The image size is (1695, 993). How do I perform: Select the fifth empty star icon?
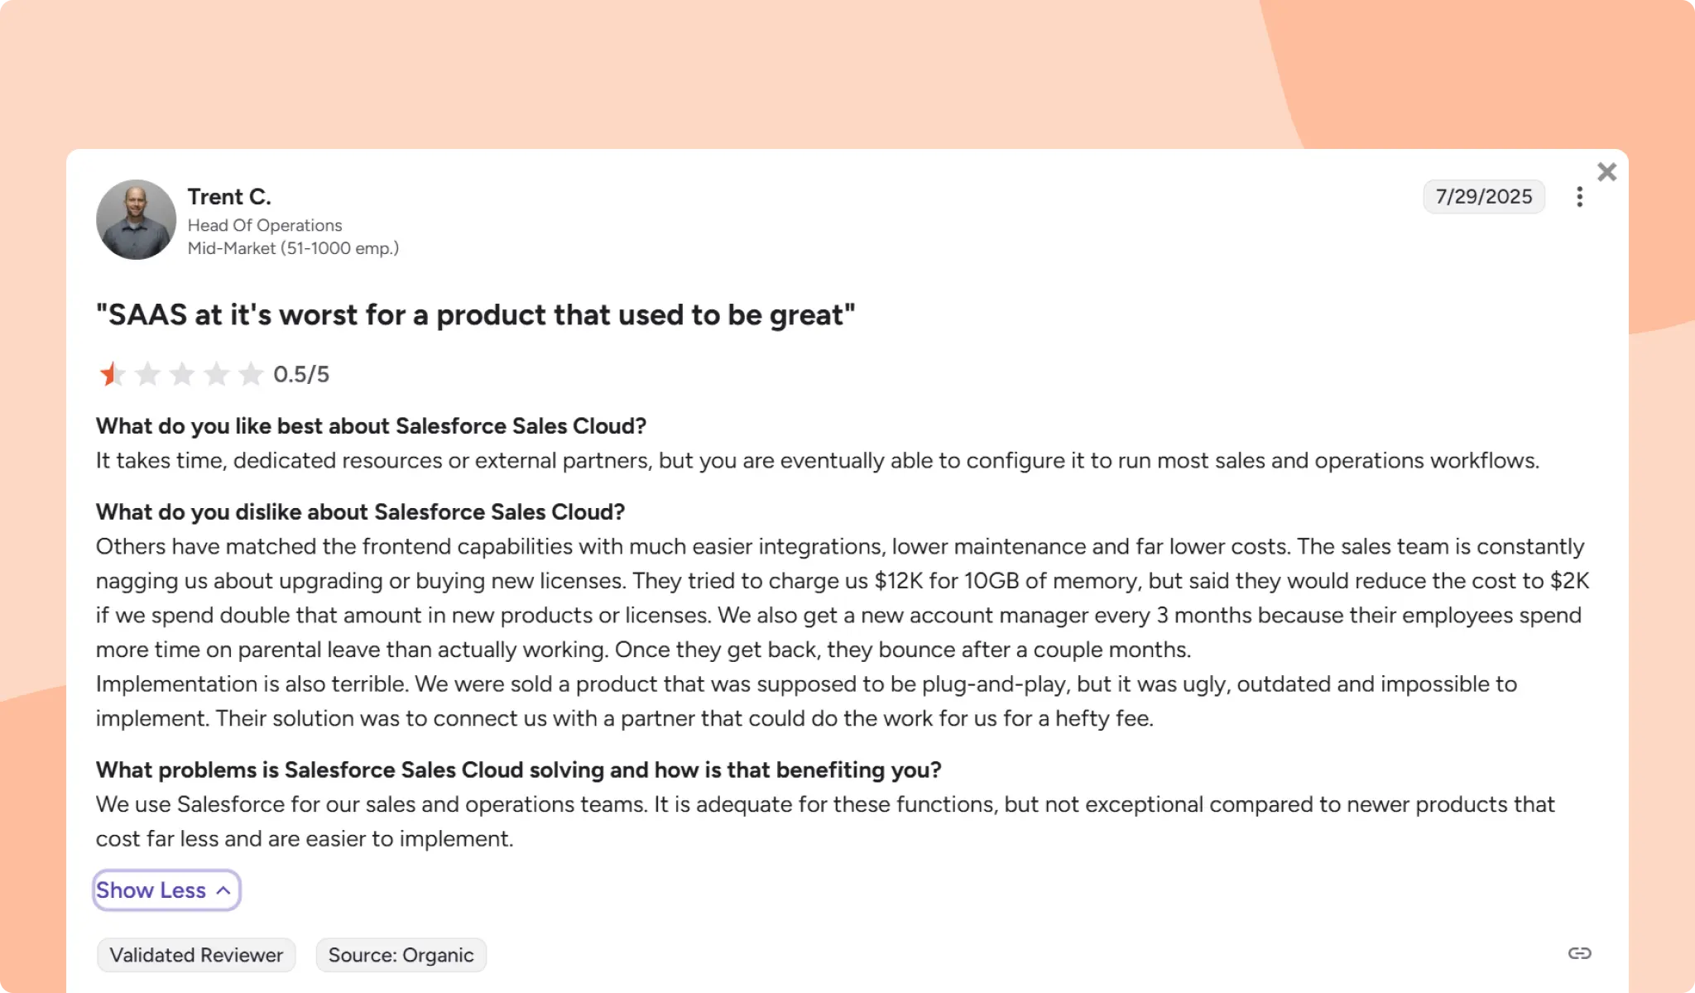tap(251, 374)
